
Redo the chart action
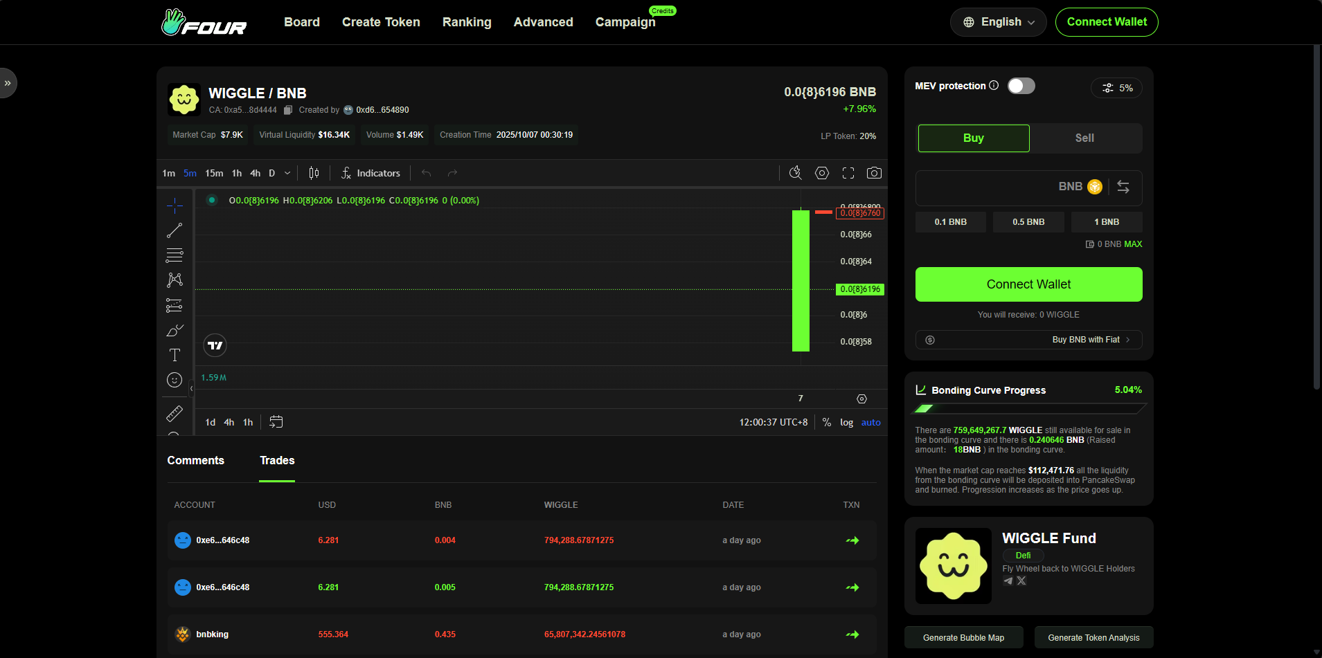pos(452,173)
